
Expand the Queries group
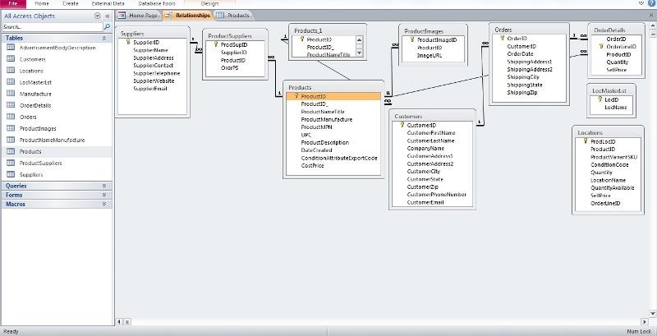tap(104, 186)
